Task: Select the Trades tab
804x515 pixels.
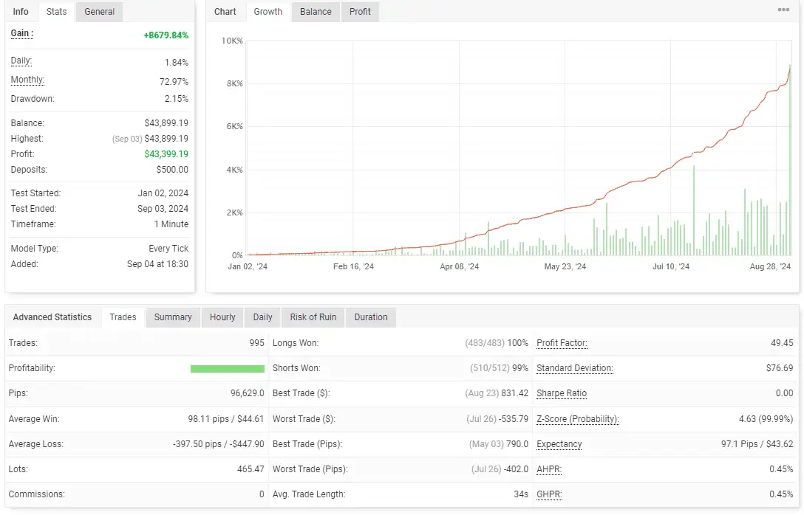Action: (x=123, y=317)
